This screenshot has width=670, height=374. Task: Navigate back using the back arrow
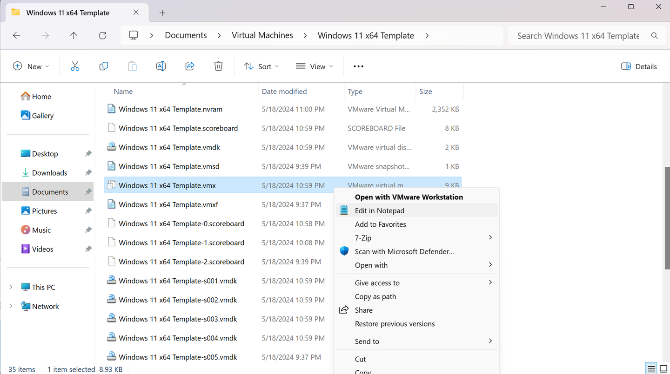pyautogui.click(x=16, y=35)
